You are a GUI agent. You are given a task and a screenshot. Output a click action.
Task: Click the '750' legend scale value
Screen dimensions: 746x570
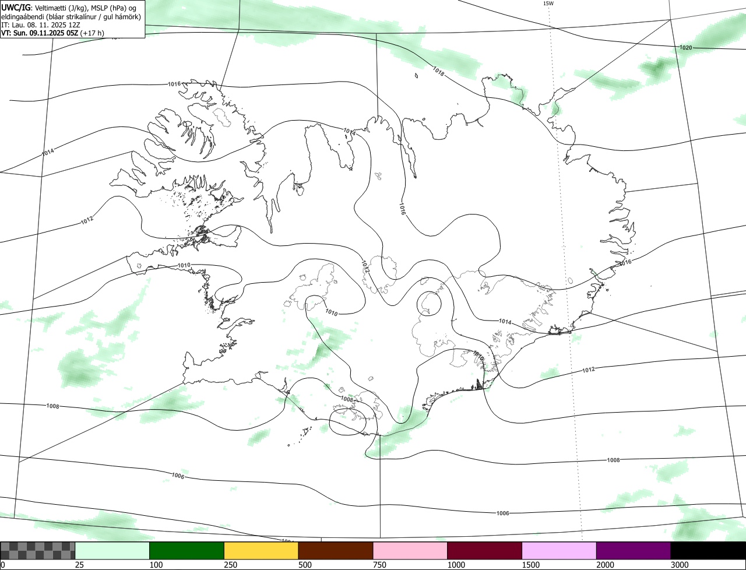[x=379, y=565]
